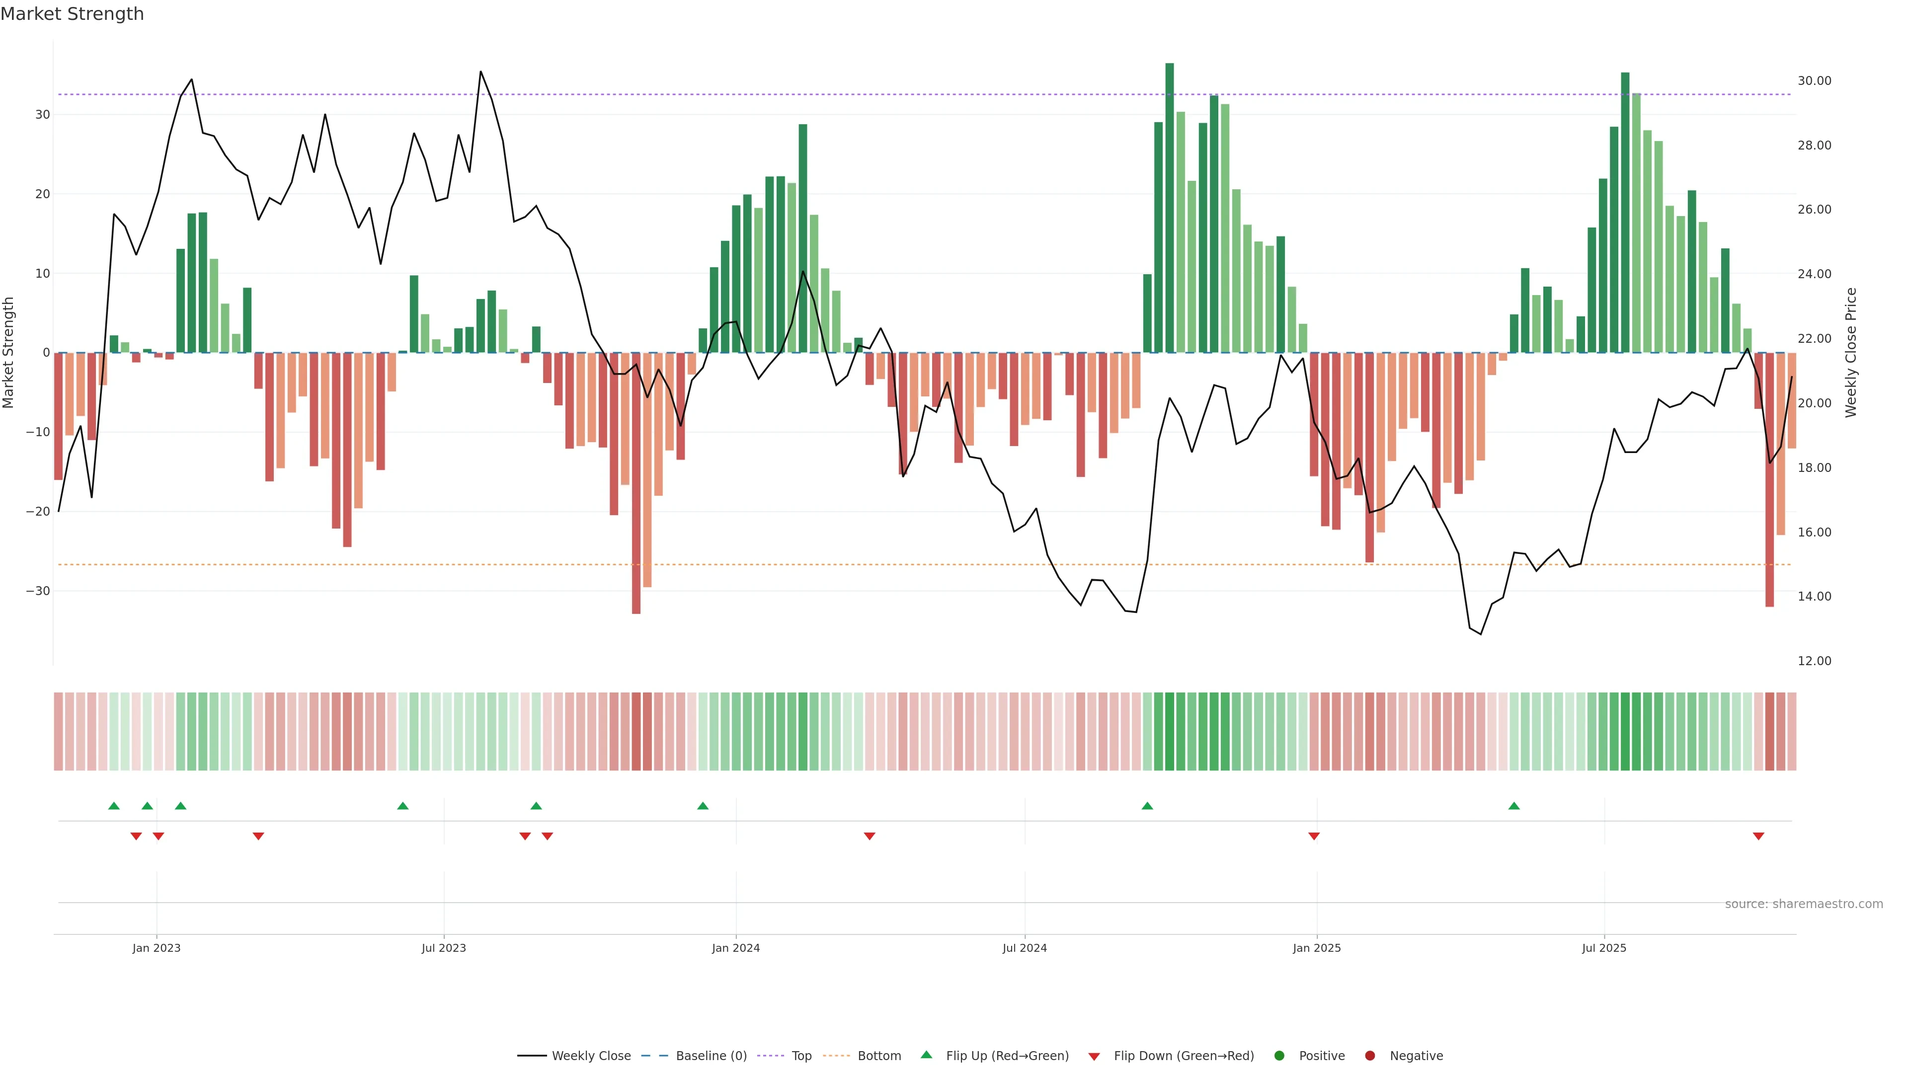The image size is (1908, 1073).
Task: Click the Positive legend green dot
Action: [1279, 1056]
